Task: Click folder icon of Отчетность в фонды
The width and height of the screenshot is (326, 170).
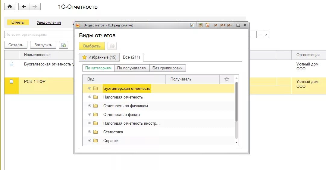Action: (x=96, y=114)
